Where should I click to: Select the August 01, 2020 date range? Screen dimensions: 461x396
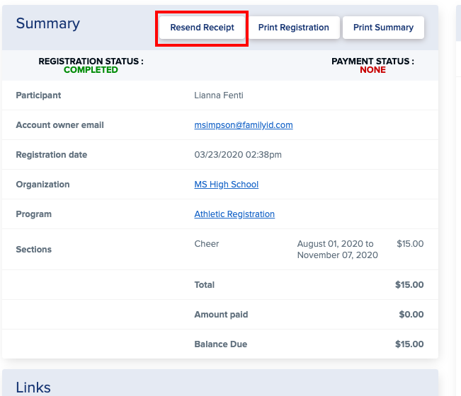coord(338,249)
